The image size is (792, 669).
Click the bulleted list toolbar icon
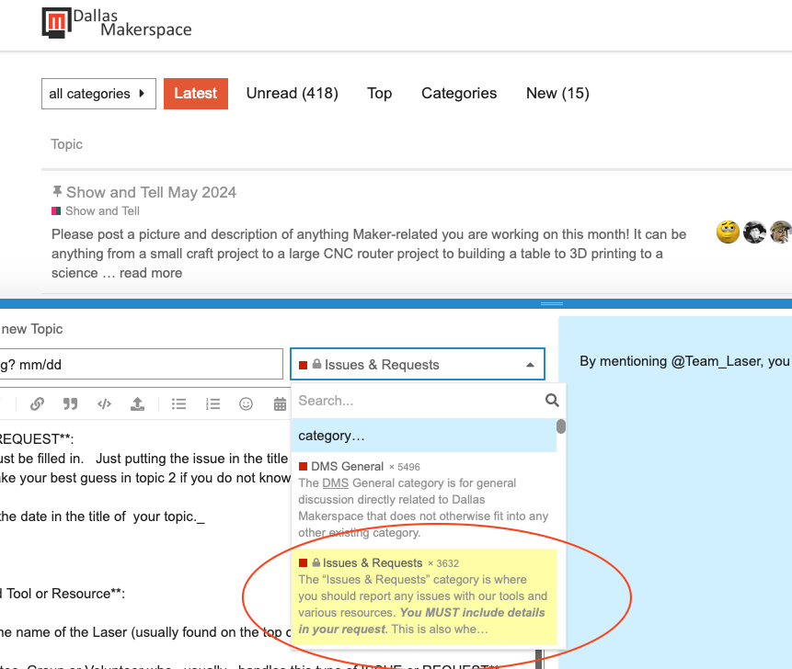pyautogui.click(x=178, y=403)
